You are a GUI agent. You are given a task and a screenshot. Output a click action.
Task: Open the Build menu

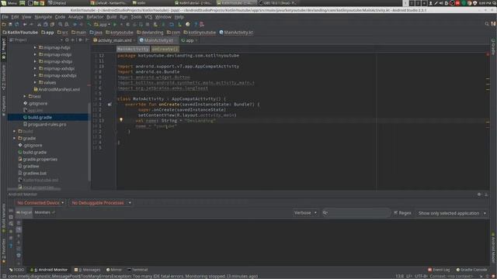(111, 17)
